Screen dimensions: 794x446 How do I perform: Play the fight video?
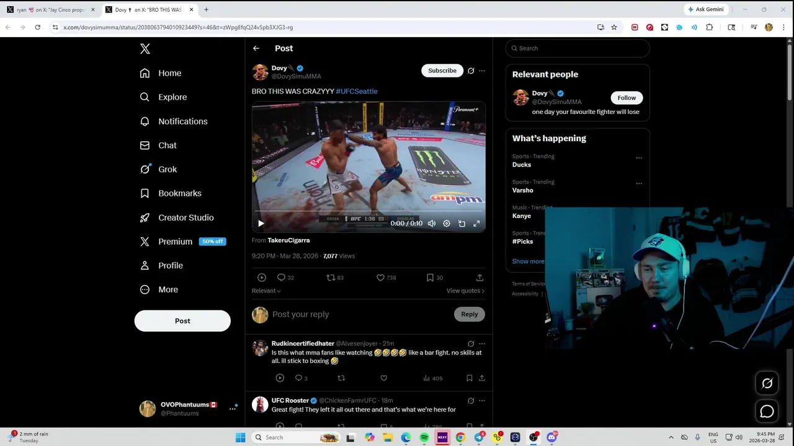click(x=261, y=224)
